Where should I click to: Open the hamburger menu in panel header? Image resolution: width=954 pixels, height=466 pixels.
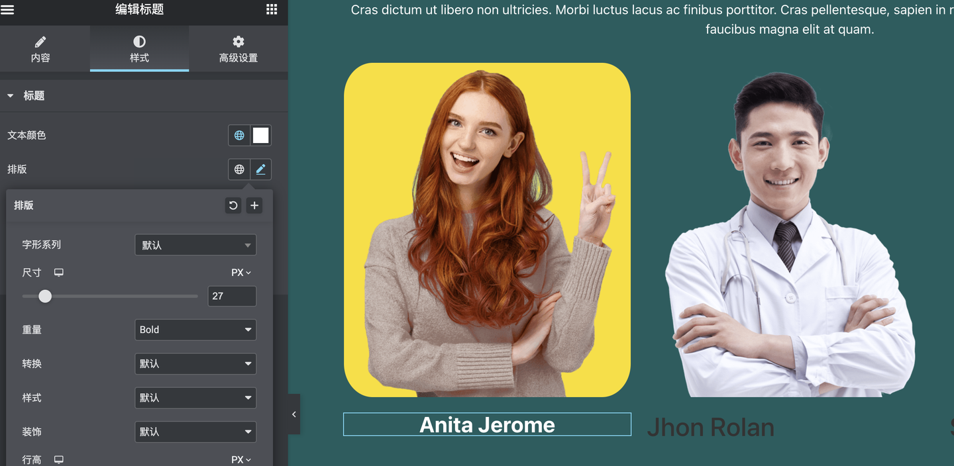pyautogui.click(x=8, y=9)
